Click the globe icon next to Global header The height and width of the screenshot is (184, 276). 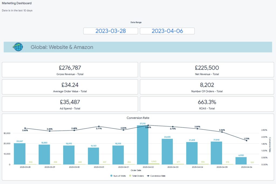click(17, 47)
